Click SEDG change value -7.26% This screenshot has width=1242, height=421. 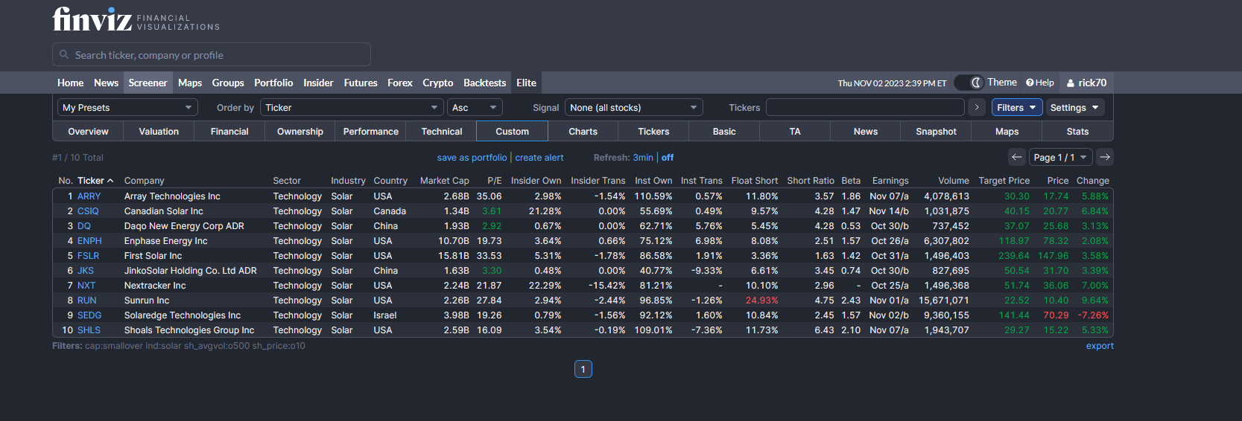[x=1093, y=315]
